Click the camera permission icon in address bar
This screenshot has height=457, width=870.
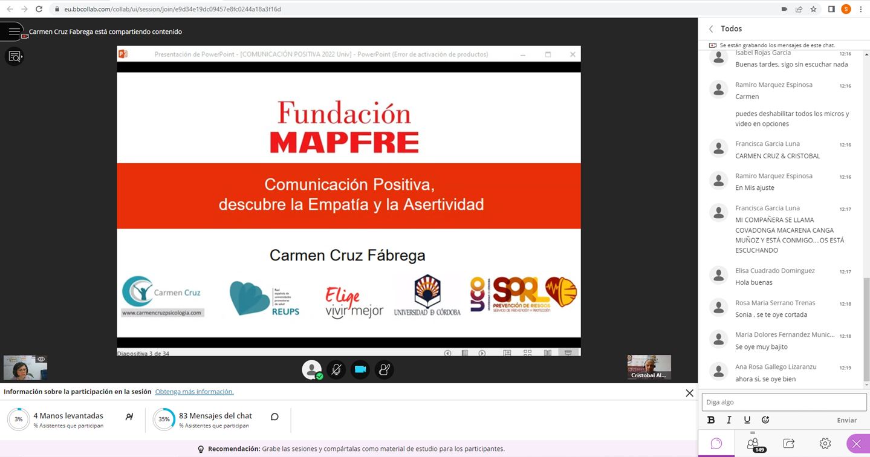click(x=784, y=9)
